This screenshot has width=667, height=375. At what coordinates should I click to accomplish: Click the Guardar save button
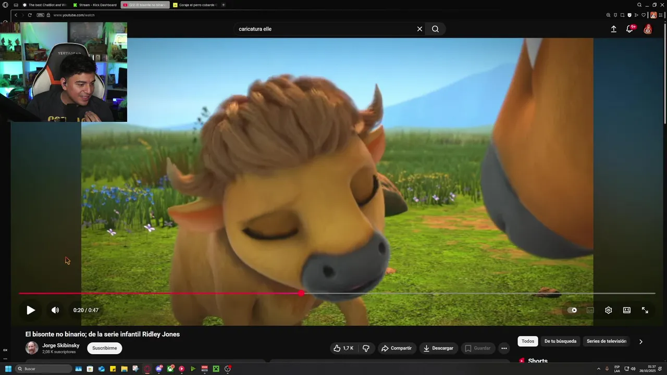tap(478, 348)
